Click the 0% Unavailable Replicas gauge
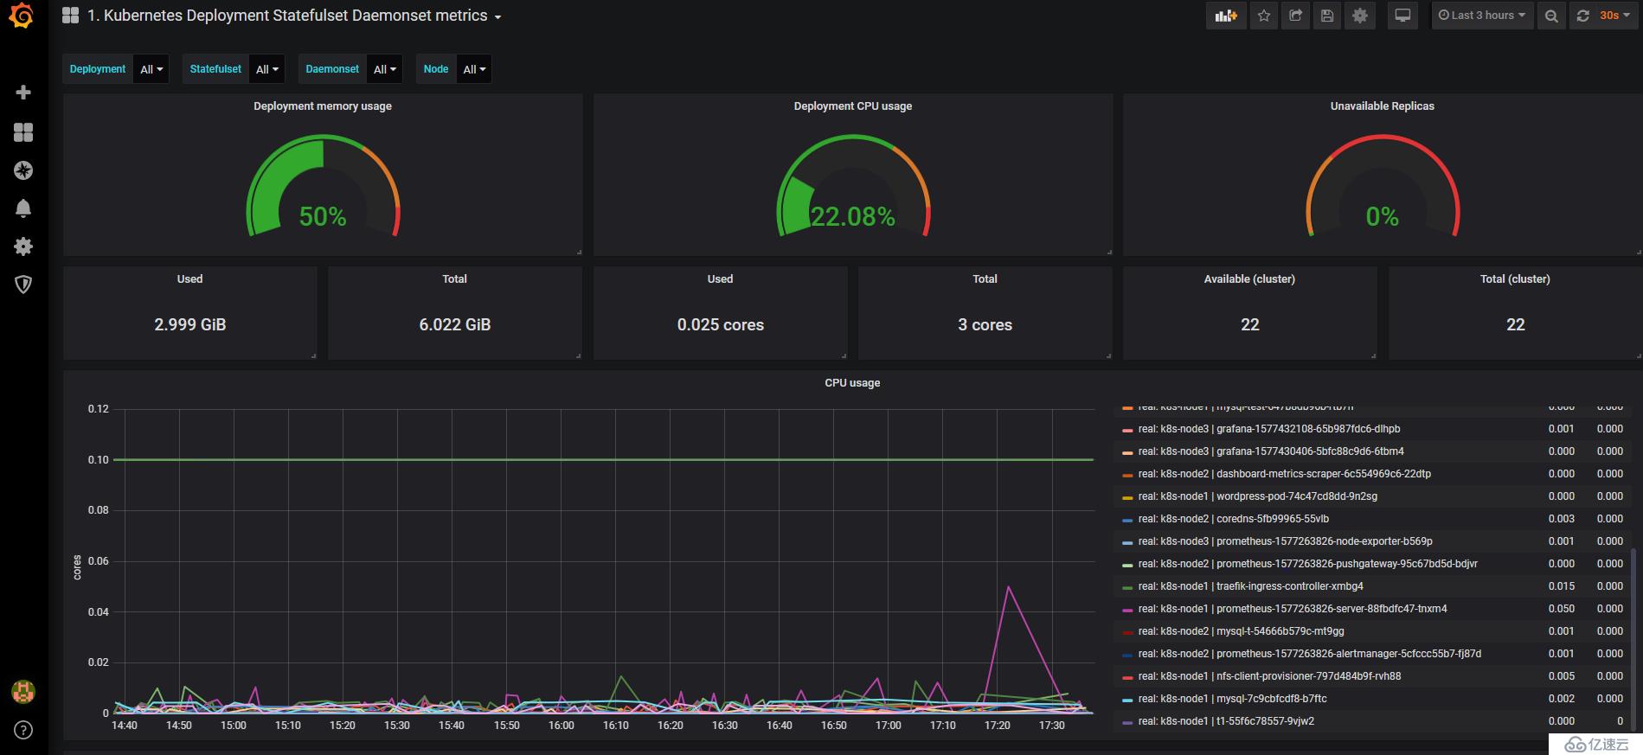Viewport: 1643px width, 755px height. click(1382, 186)
